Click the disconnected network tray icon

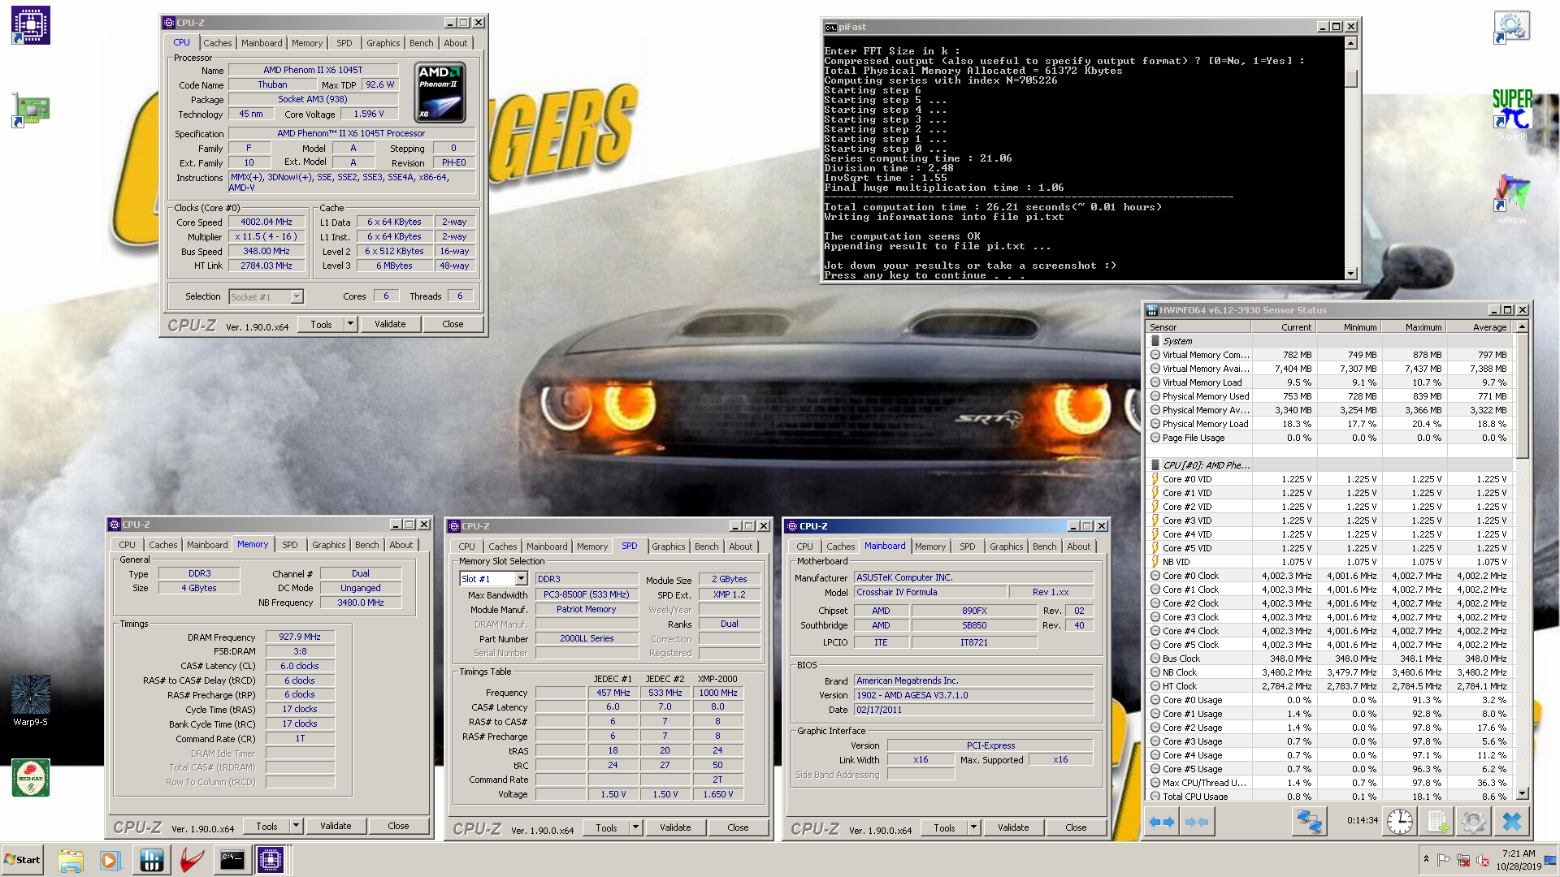coord(1462,860)
